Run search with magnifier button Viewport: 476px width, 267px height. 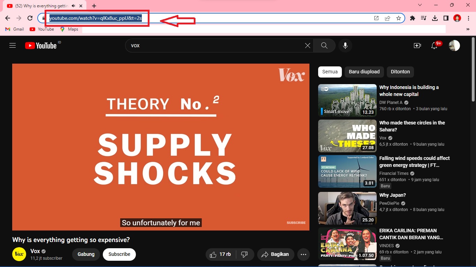coord(324,46)
